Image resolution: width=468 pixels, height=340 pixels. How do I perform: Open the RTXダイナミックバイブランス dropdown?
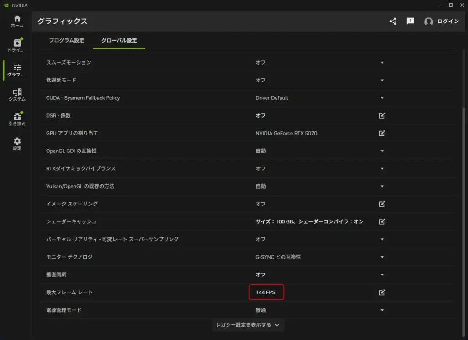click(x=382, y=168)
